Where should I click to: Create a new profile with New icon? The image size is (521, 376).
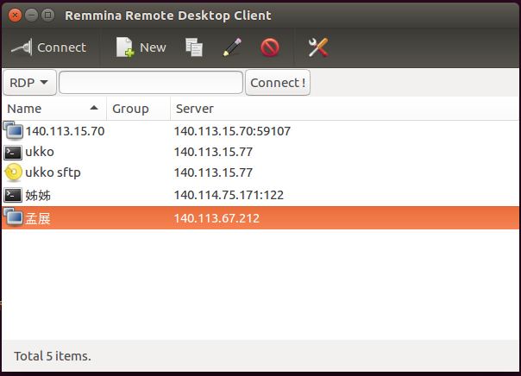(125, 47)
